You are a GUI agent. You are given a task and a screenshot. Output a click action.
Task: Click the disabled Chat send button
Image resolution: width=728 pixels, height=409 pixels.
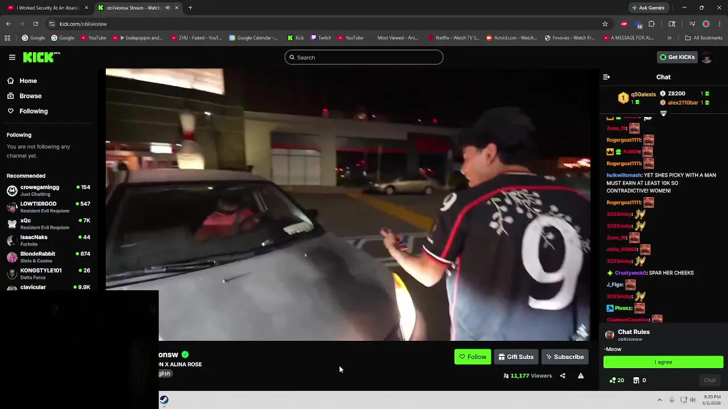point(710,380)
